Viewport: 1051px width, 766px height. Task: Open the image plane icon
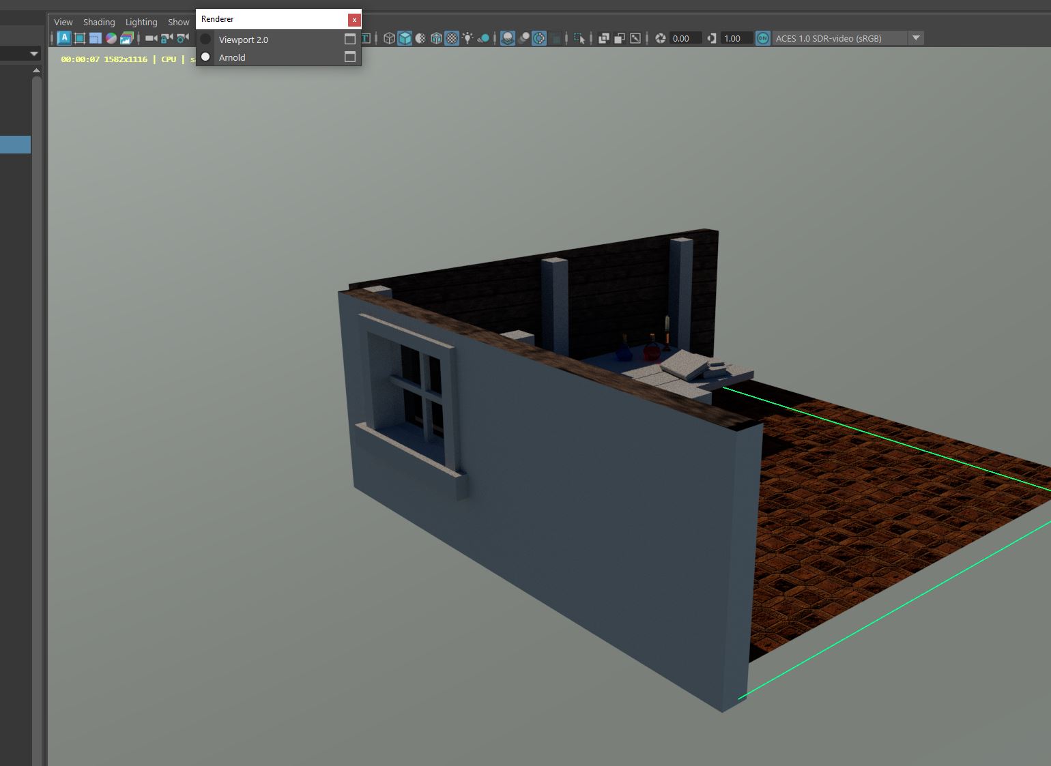[126, 38]
